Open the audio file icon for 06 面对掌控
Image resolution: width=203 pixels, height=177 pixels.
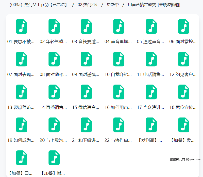coord(184,26)
